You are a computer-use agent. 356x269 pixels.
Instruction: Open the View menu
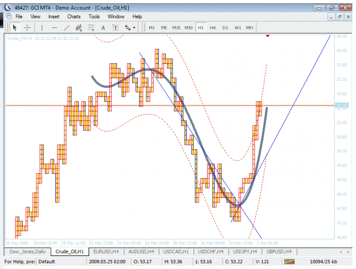pos(35,17)
